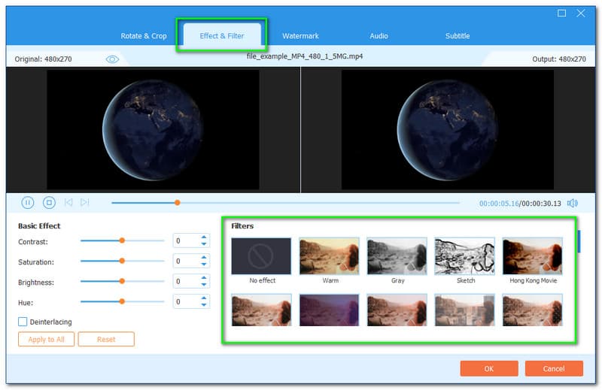Click the Brightness value input field
Viewport: 602px width, 390px height.
point(185,281)
